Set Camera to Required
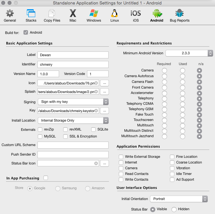The image size is (215, 214). (164, 70)
